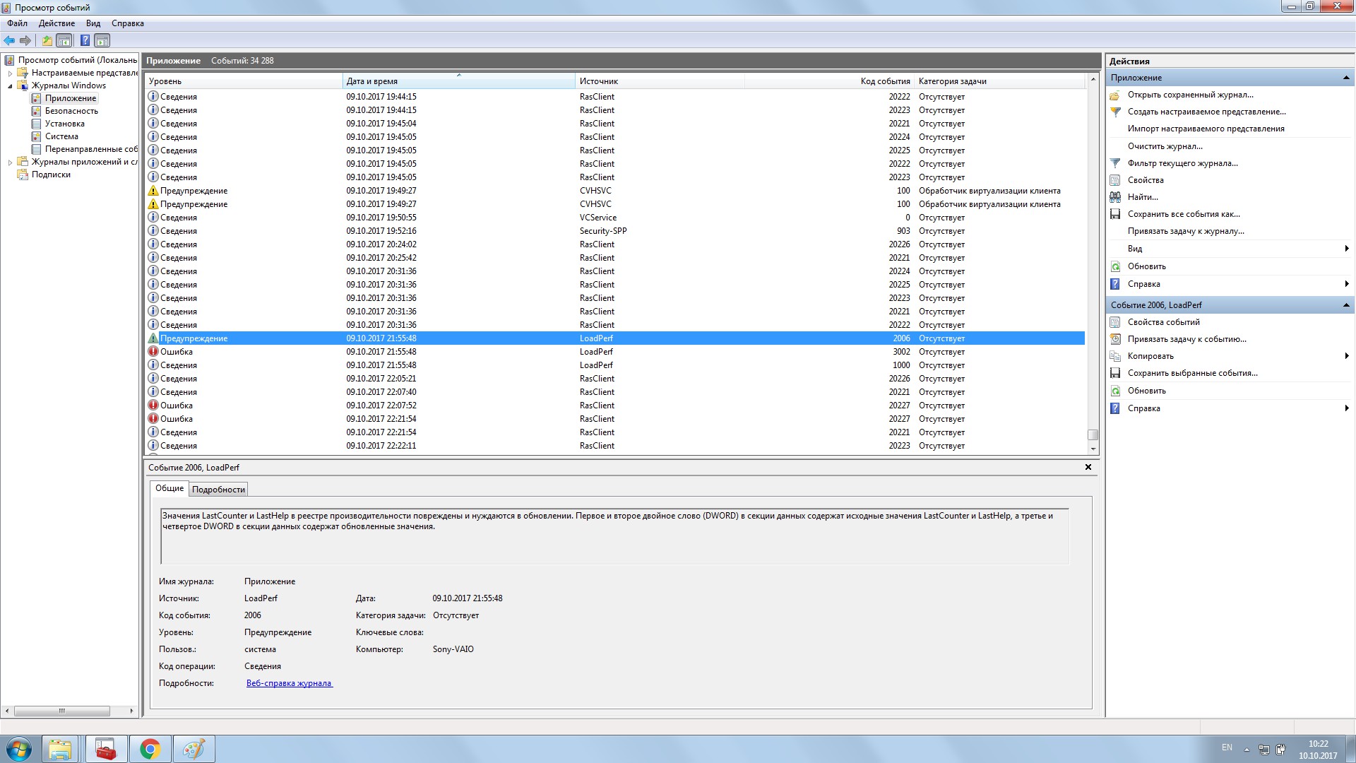Expand the Настраиваемые представления tree node
Image resolution: width=1356 pixels, height=763 pixels.
(10, 73)
